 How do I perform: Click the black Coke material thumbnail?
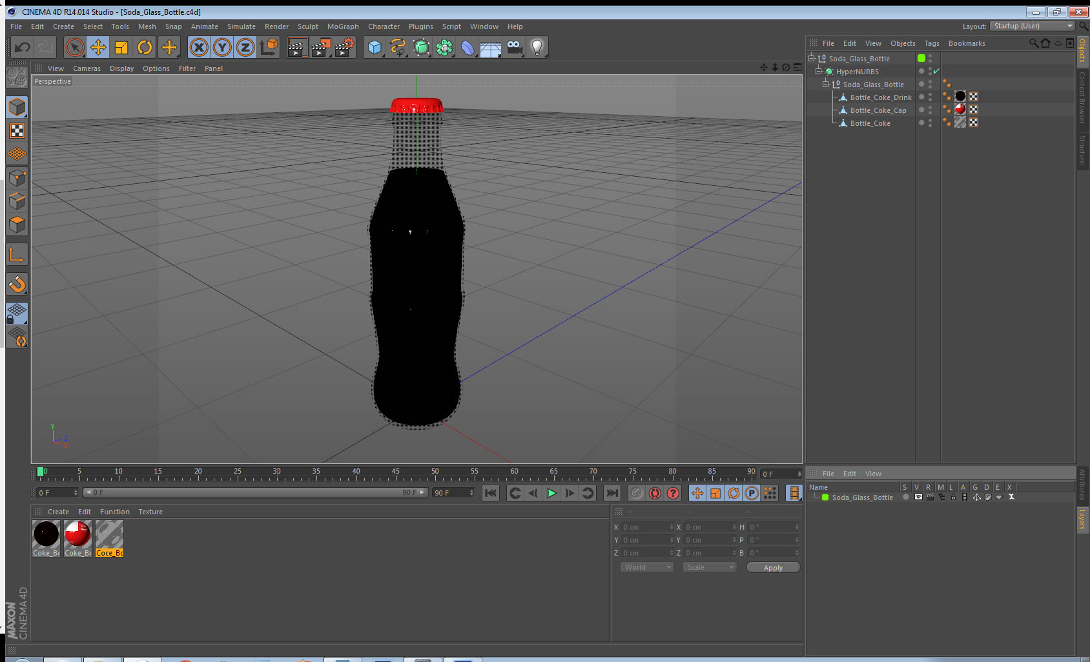coord(46,534)
